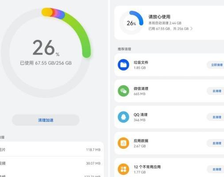Select the 本周自动清理 2.44 GB text

pos(165,23)
